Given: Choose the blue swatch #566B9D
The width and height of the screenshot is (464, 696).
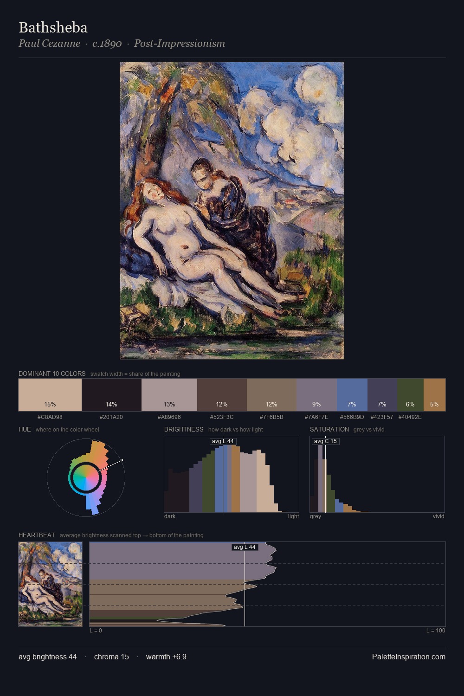Looking at the screenshot, I should pyautogui.click(x=352, y=395).
